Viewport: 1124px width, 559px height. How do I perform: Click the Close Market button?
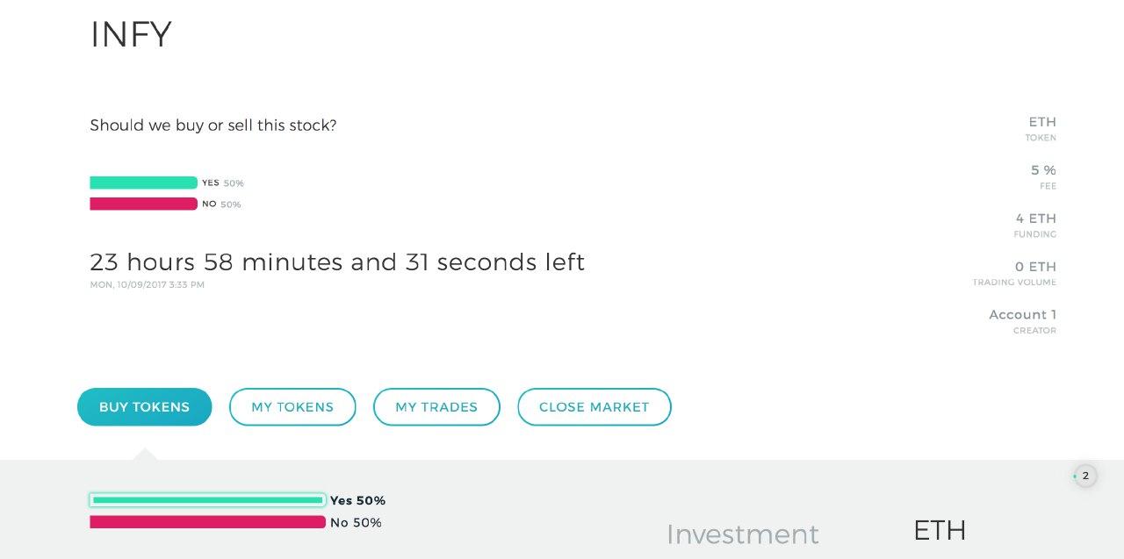(x=594, y=407)
